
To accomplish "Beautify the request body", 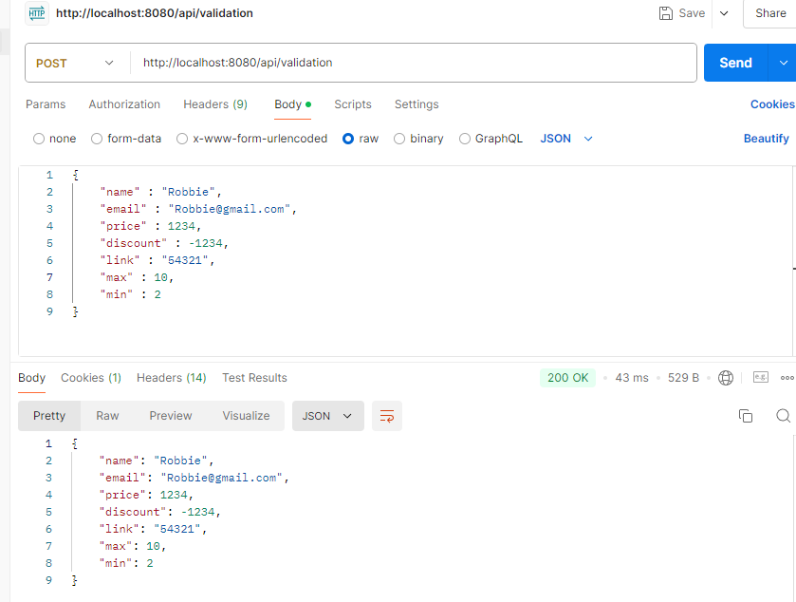I will click(766, 139).
